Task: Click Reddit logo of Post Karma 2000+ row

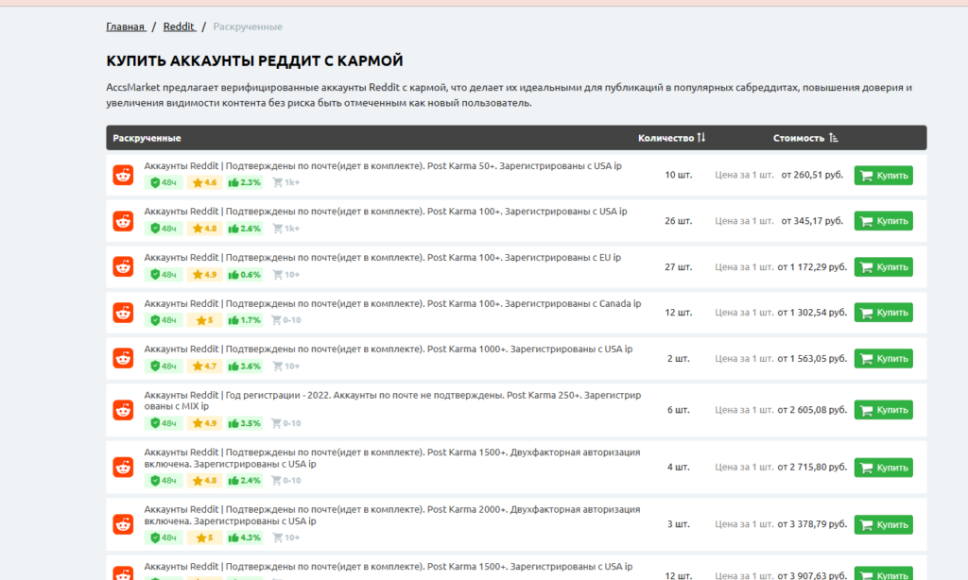Action: [x=123, y=524]
